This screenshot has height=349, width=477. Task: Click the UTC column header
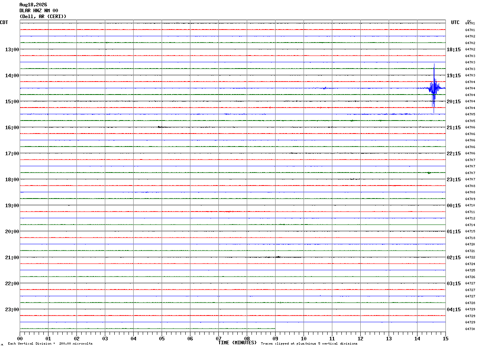pyautogui.click(x=455, y=22)
